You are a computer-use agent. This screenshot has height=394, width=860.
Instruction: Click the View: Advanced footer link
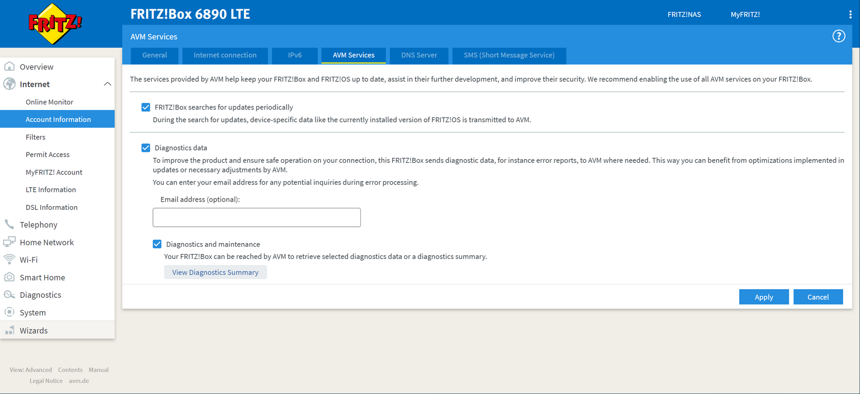click(31, 370)
